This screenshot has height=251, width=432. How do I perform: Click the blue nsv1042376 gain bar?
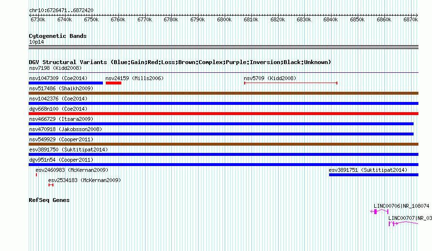223,103
